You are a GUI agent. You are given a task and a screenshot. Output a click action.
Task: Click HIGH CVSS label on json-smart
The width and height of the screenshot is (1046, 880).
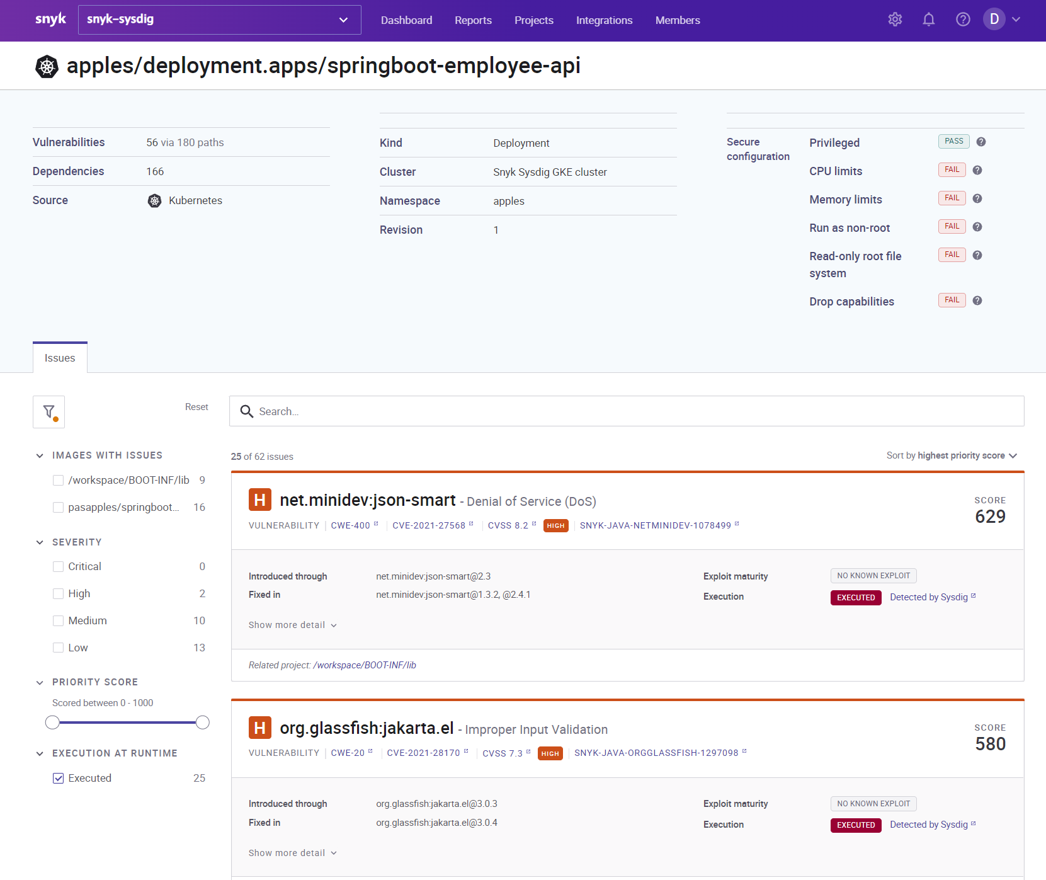[555, 525]
